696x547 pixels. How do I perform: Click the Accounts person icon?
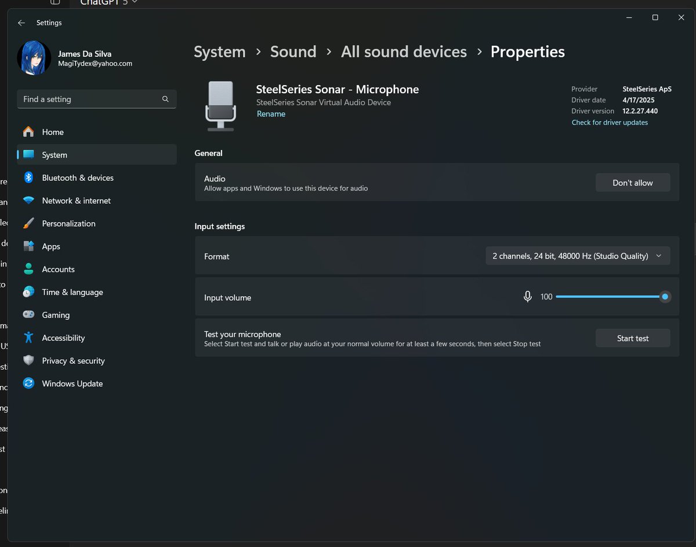tap(28, 269)
